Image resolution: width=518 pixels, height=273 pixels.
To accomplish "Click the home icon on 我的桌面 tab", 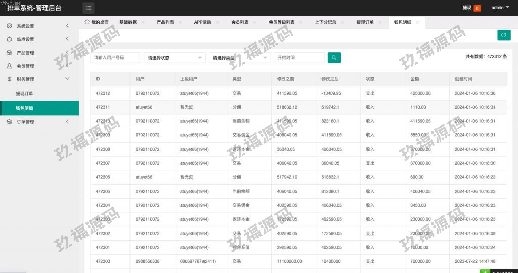I will pos(87,22).
